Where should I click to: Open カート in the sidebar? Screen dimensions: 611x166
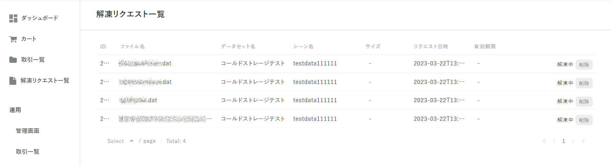point(29,39)
